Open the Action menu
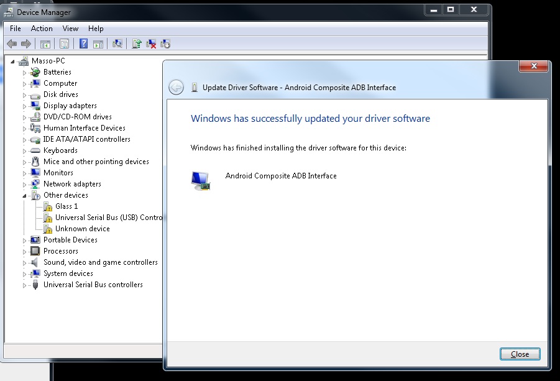The height and width of the screenshot is (381, 560). tap(42, 29)
